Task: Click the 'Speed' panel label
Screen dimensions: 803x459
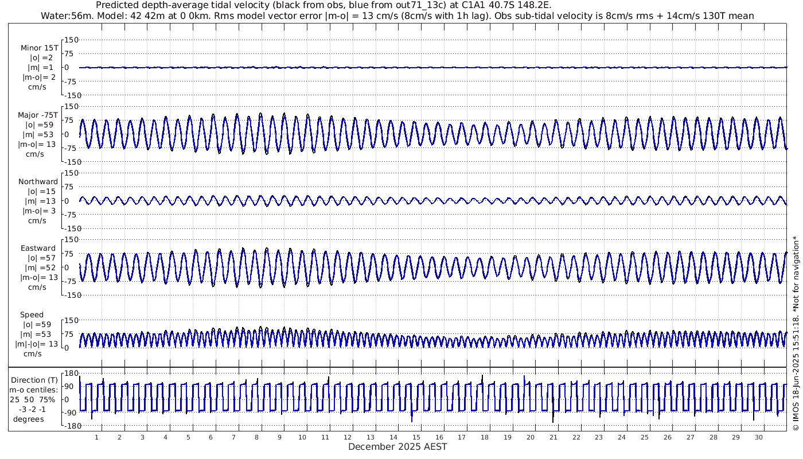Action: 32,315
